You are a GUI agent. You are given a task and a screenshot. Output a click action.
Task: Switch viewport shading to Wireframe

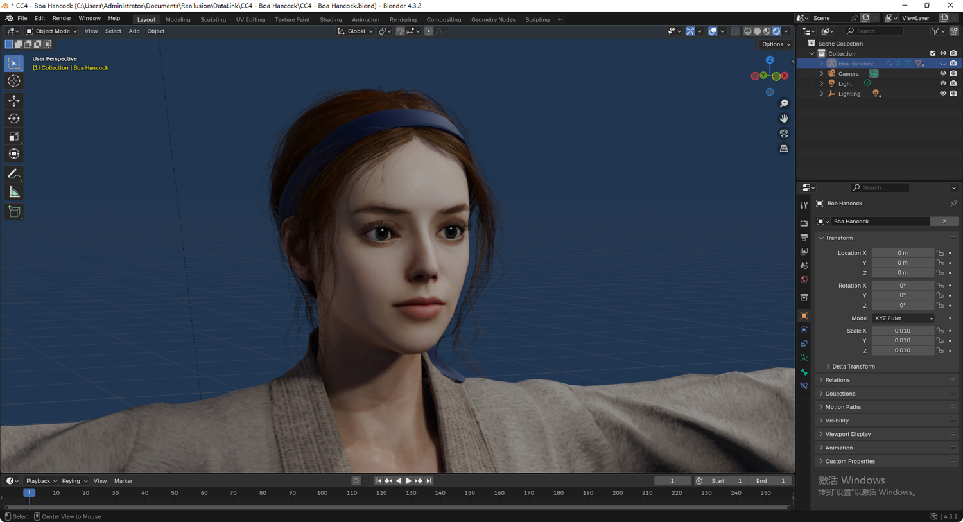[x=748, y=31]
